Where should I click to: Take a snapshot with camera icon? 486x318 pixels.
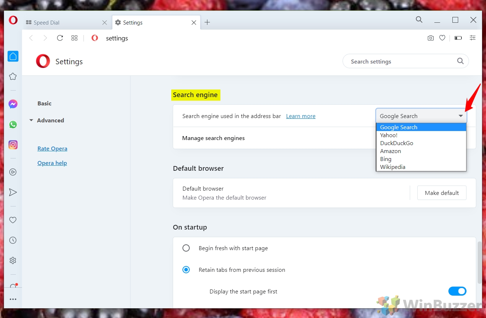(430, 38)
